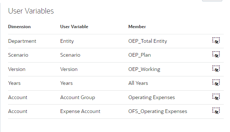Open member selector for Years variable
Viewport: 230px width, 132px height.
click(216, 83)
